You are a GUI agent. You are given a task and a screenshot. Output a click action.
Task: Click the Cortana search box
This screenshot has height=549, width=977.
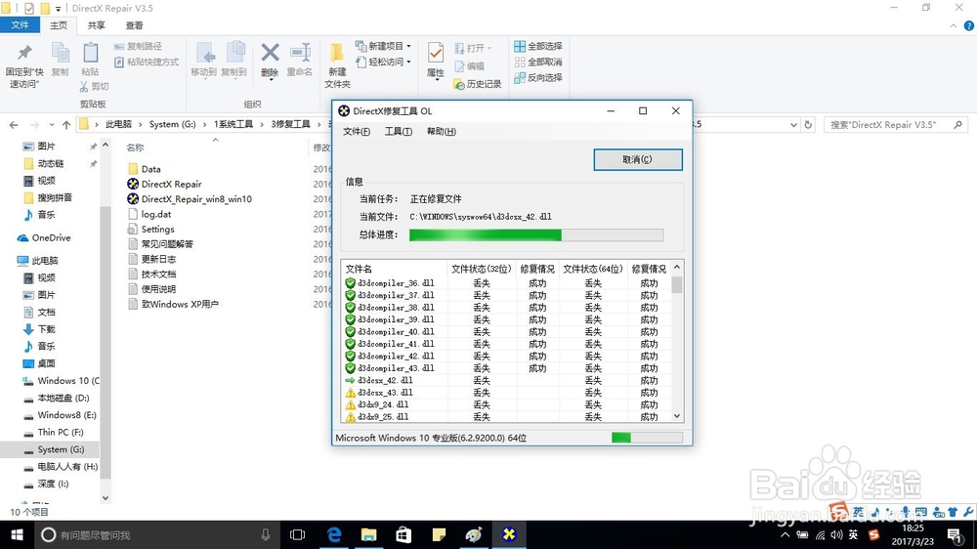click(155, 534)
